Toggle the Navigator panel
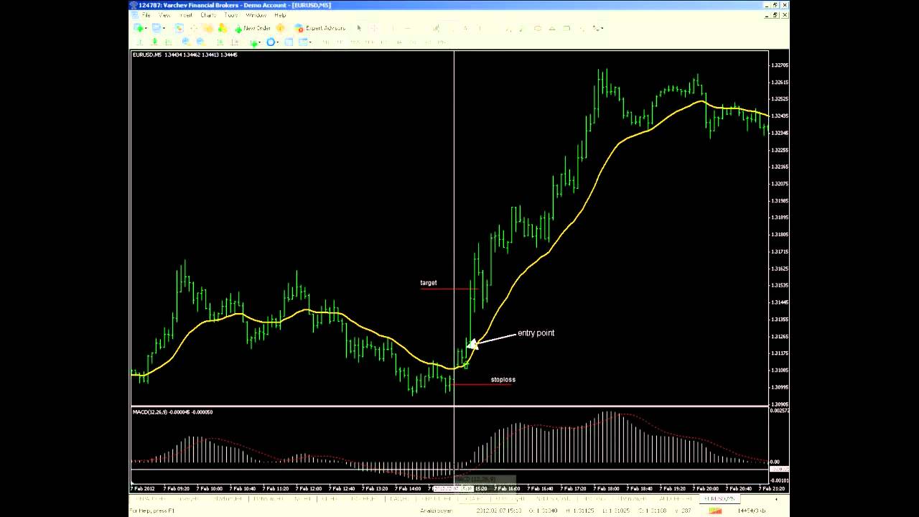919x517 pixels. pyautogui.click(x=208, y=28)
